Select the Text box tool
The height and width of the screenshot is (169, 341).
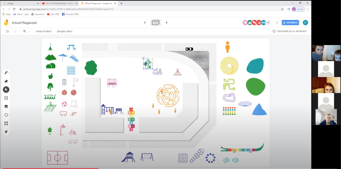click(x=6, y=123)
